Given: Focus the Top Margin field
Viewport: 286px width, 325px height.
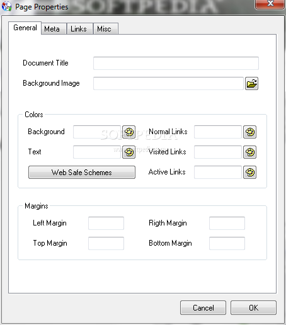Looking at the screenshot, I should (x=106, y=243).
